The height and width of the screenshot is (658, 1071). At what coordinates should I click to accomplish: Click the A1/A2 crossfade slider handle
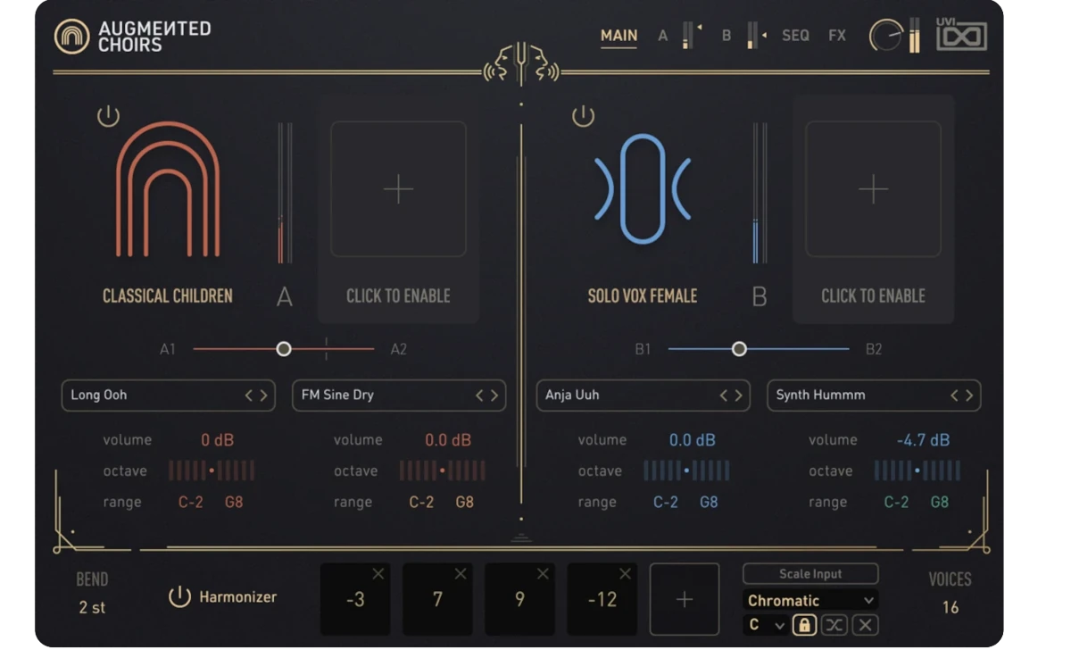(x=284, y=349)
